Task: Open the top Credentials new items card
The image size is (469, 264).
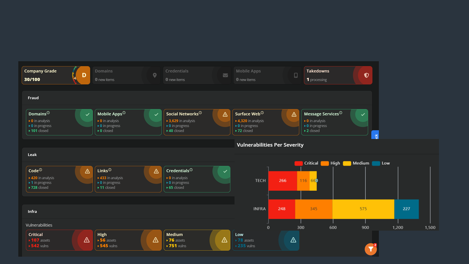Action: [197, 75]
